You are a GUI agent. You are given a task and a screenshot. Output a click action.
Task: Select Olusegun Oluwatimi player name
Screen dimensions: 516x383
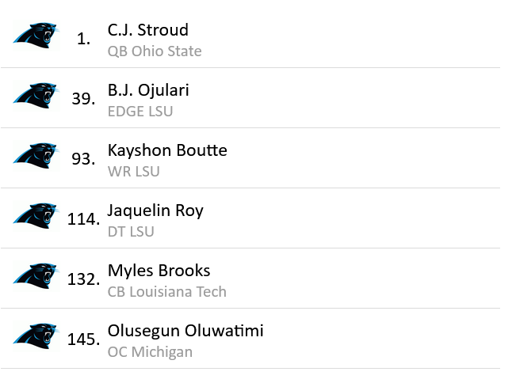point(185,331)
